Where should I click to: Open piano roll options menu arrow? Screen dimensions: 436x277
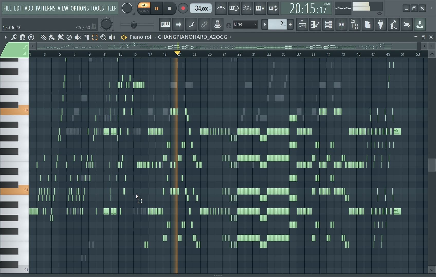coord(5,37)
